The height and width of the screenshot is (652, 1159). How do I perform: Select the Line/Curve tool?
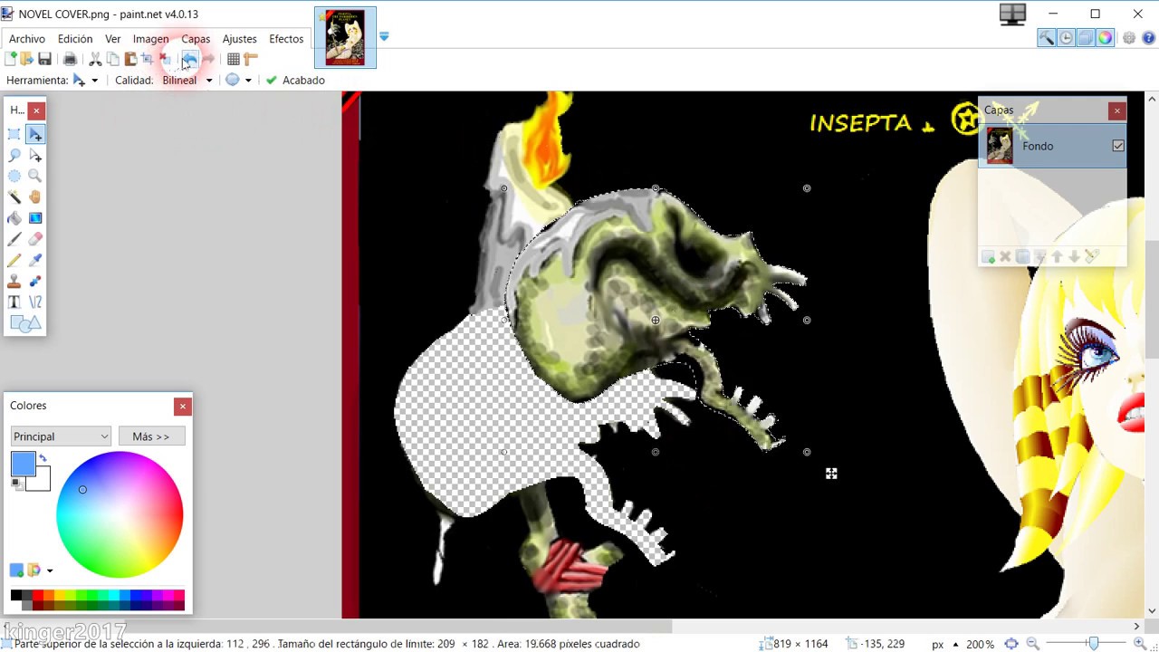[x=35, y=302]
